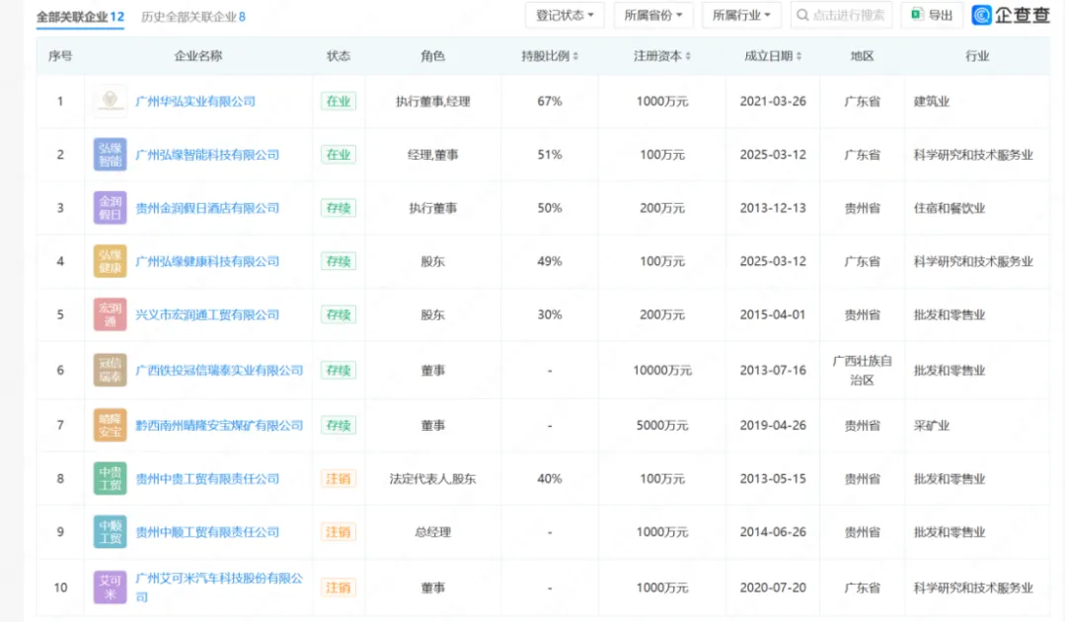
Task: Open the 登记状态 filter dropdown
Action: click(565, 15)
